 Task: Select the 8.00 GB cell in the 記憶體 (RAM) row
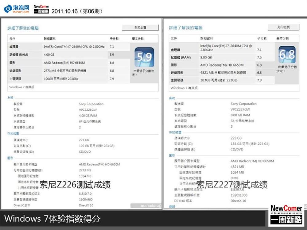click(206, 58)
